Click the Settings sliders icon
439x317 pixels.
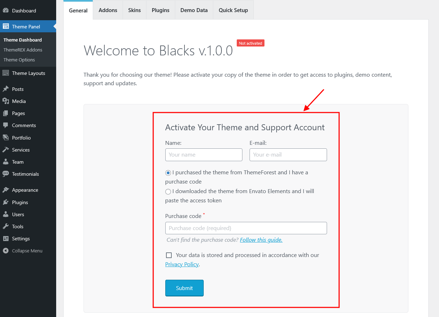click(x=6, y=239)
